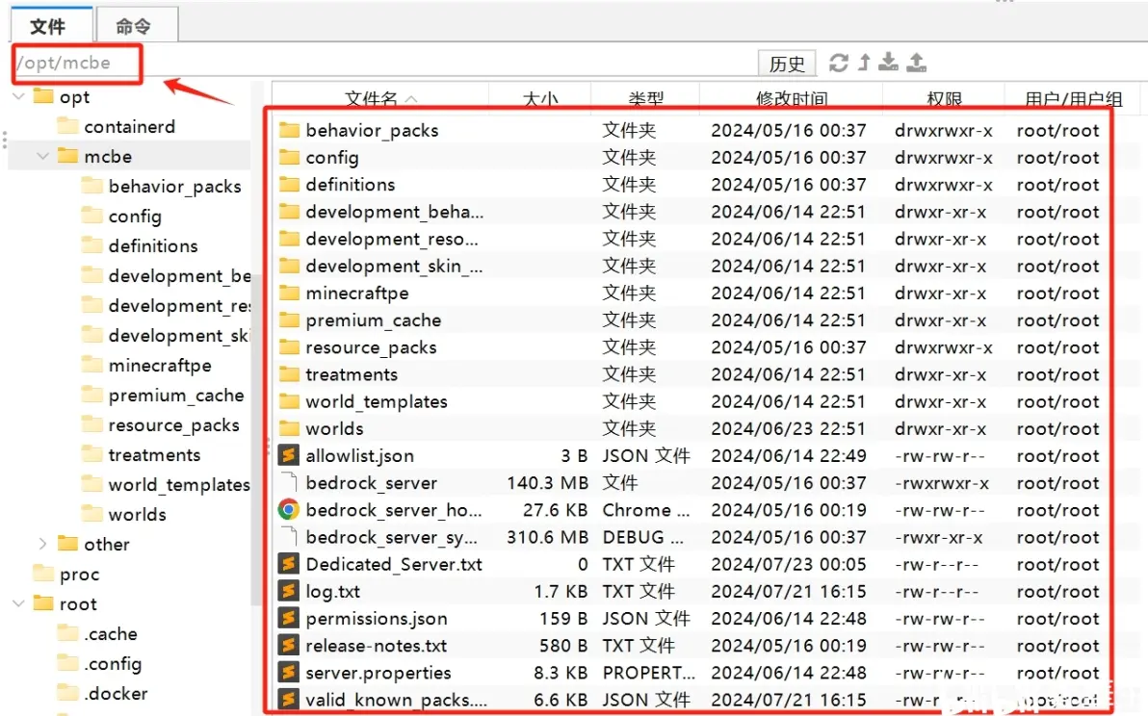Click the folder icon of resource_packs in file list

pyautogui.click(x=289, y=346)
